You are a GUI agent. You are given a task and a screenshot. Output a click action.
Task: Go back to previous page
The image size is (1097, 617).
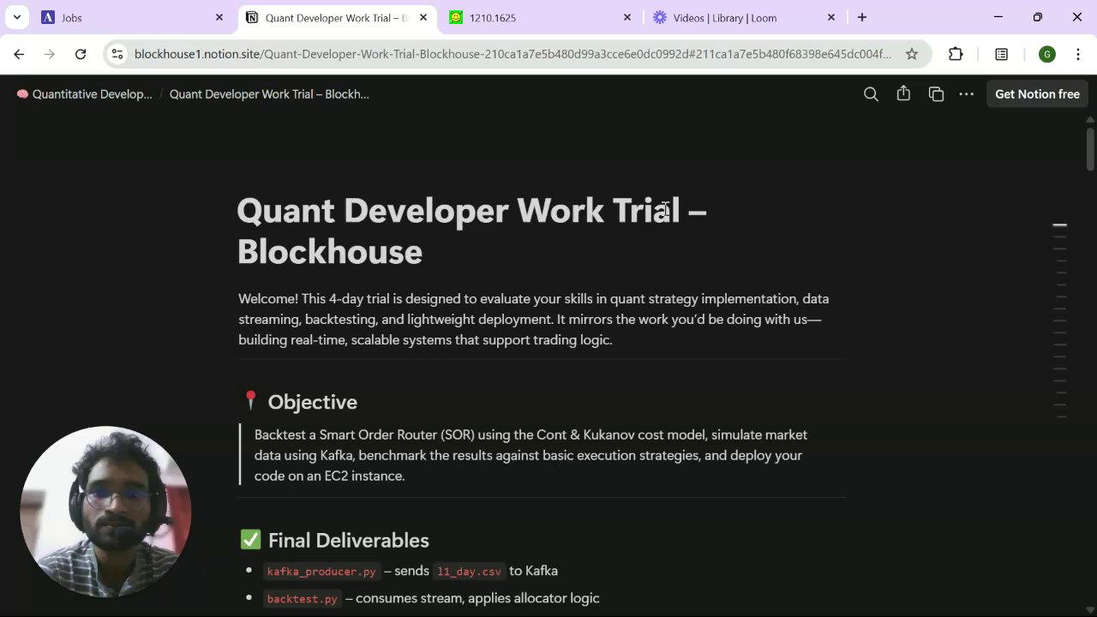(x=19, y=54)
